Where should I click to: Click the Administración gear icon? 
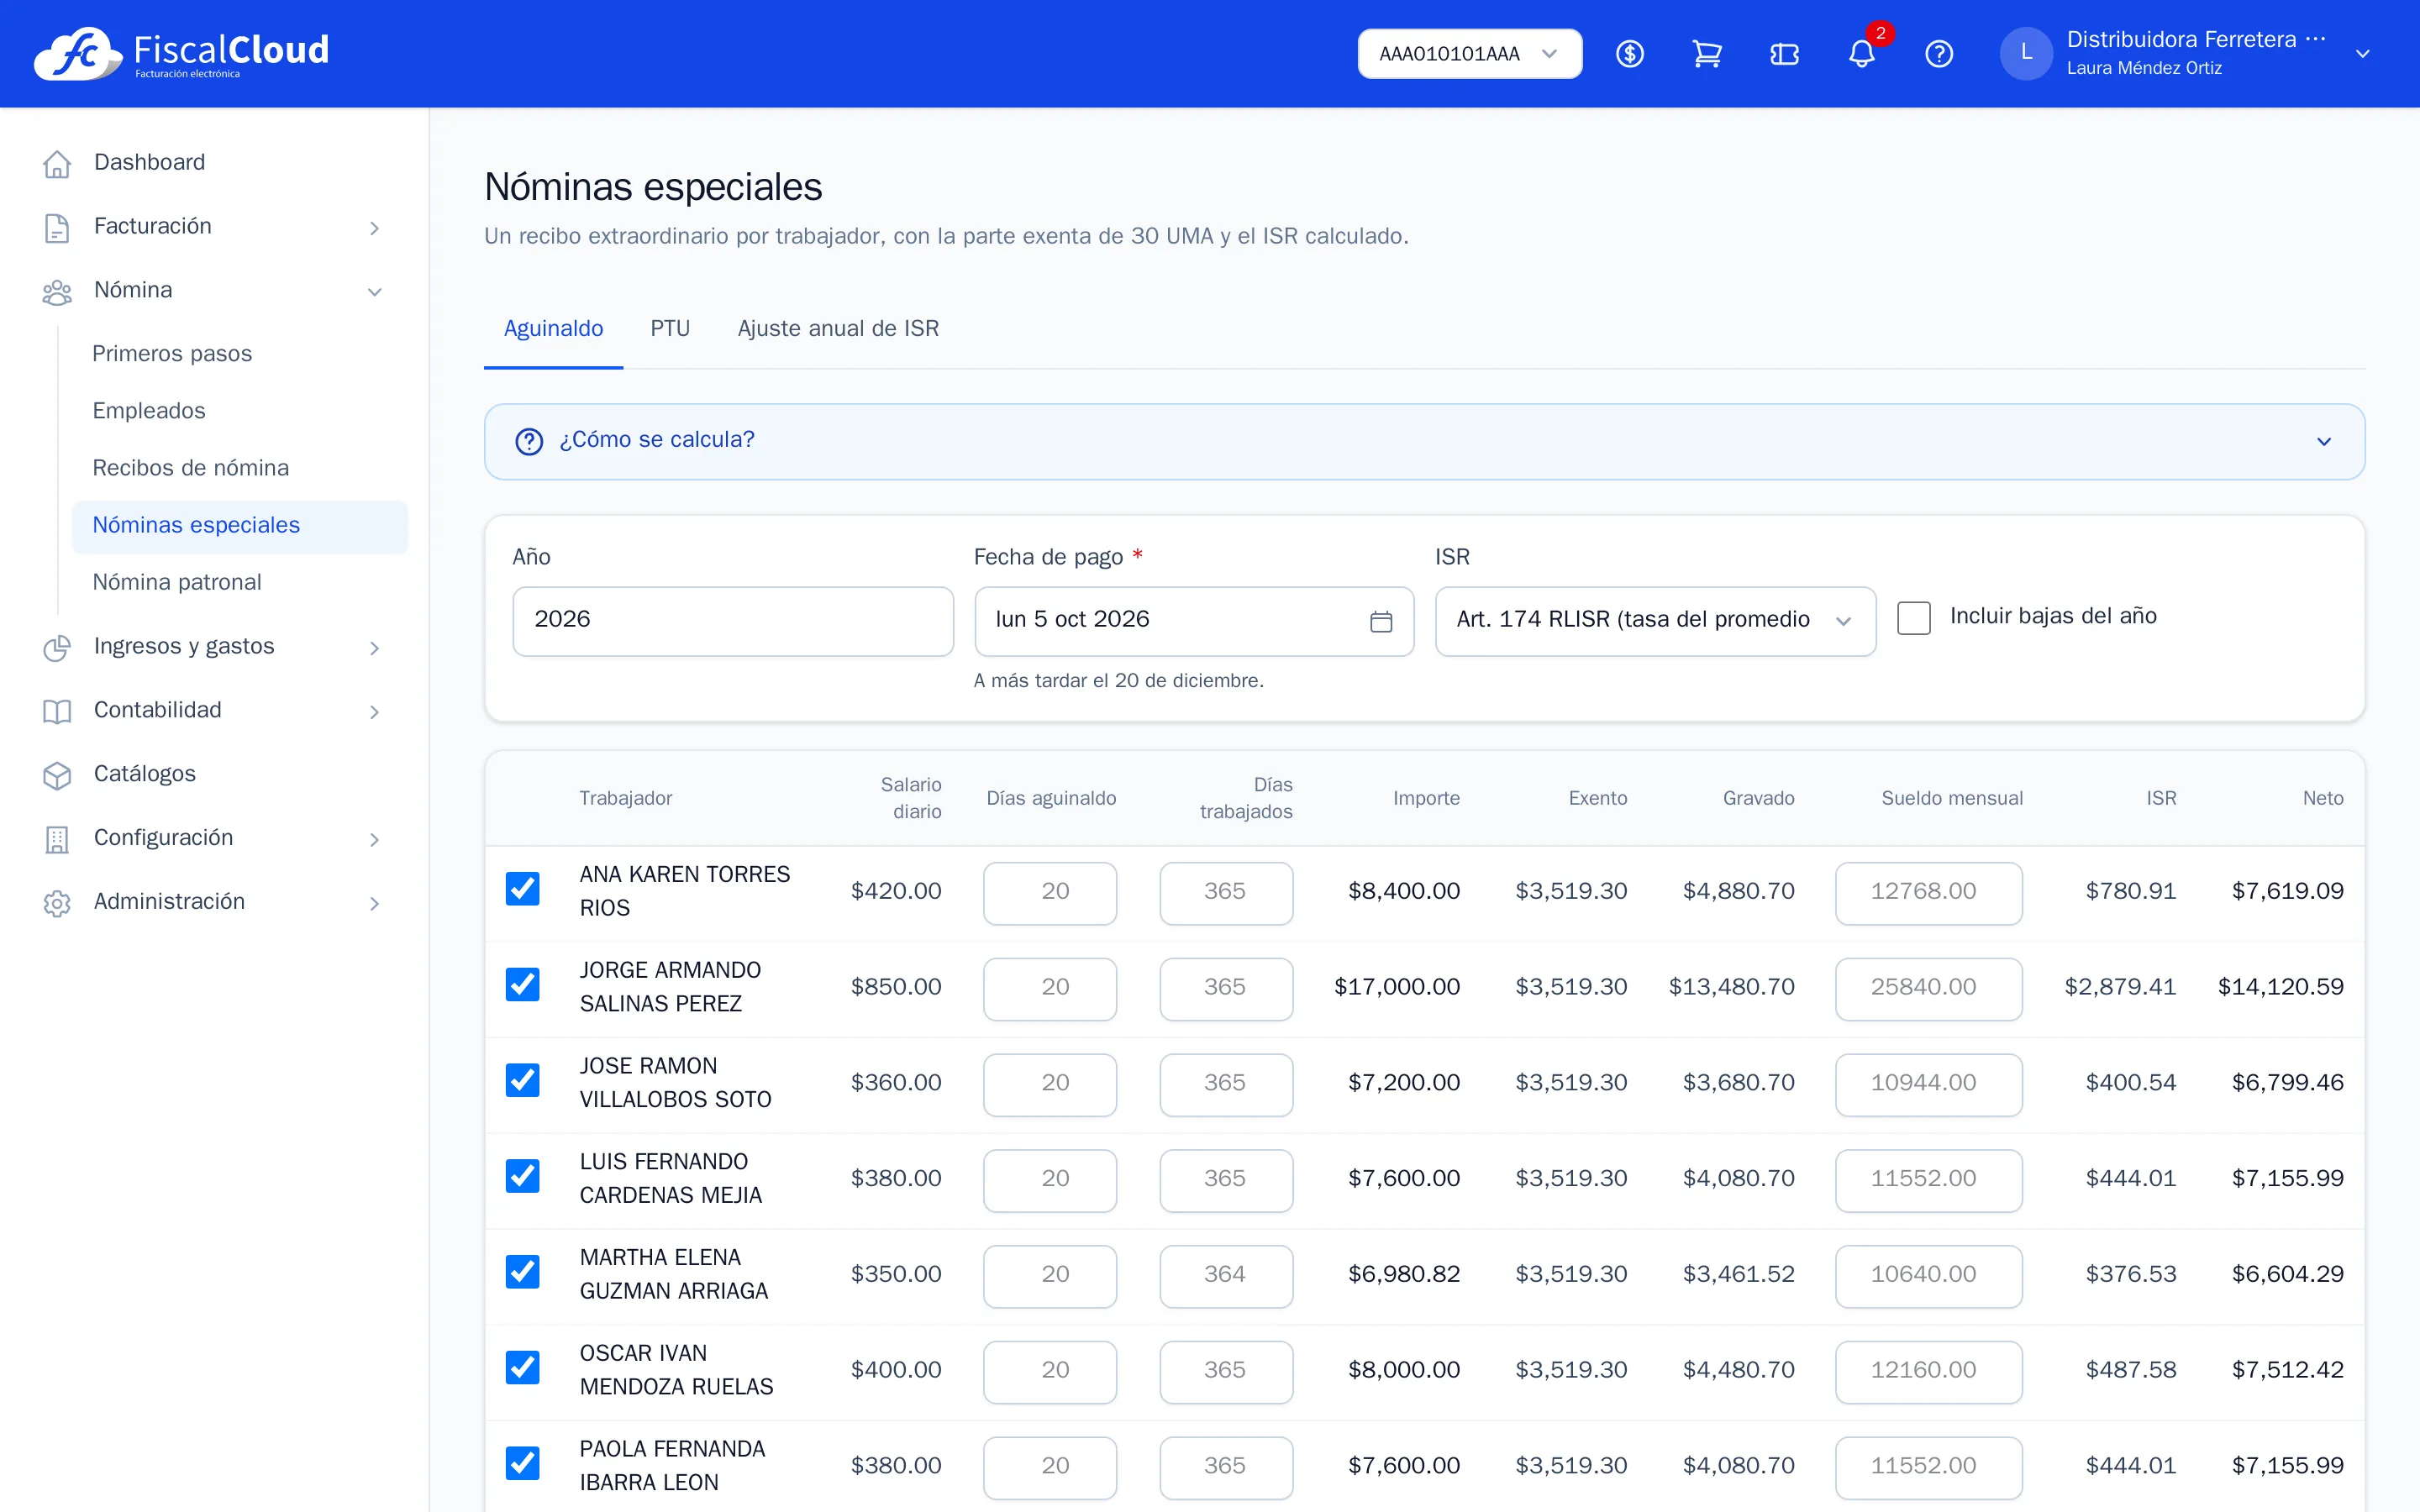(57, 903)
